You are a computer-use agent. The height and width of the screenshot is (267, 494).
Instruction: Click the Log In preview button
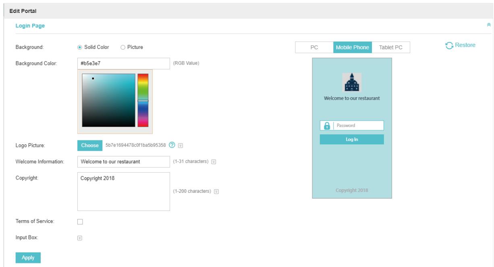pos(352,140)
